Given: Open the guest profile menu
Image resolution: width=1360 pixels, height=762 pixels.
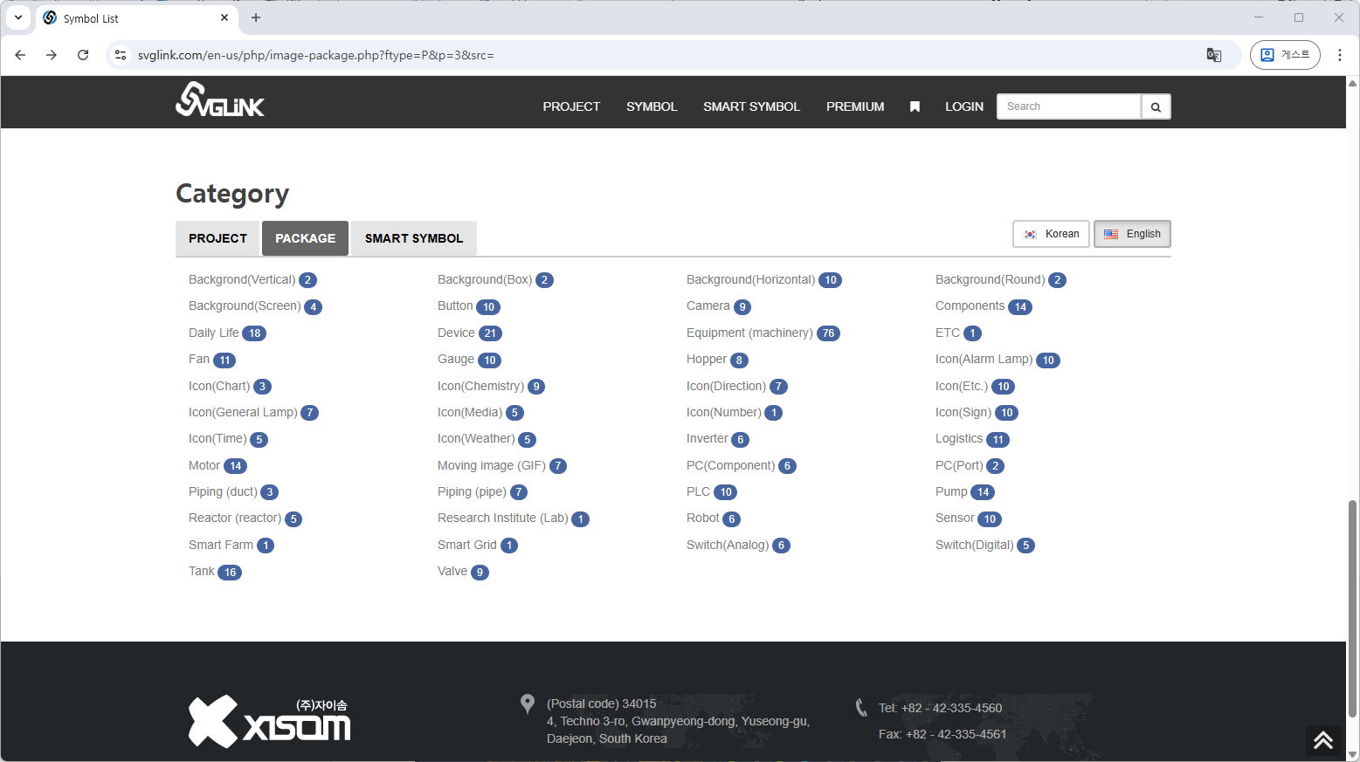Looking at the screenshot, I should [1284, 55].
